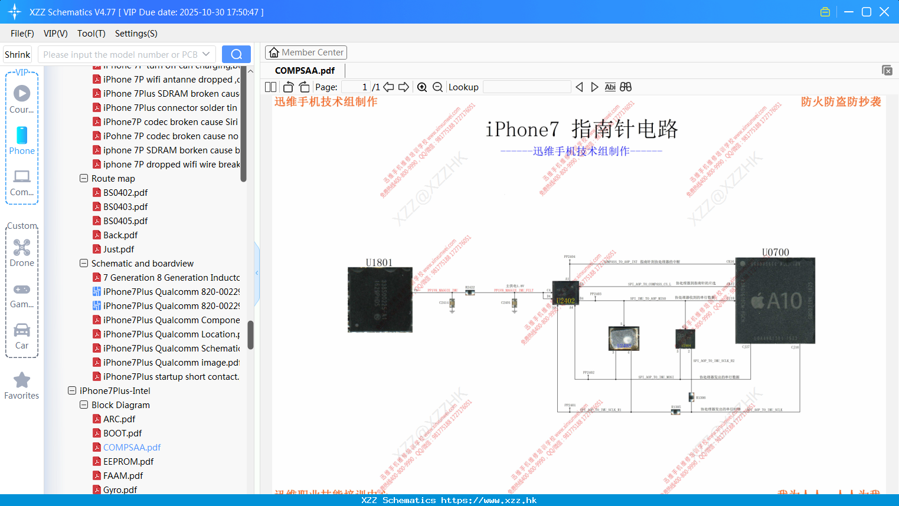
Task: Click the Shrink button
Action: click(x=18, y=54)
